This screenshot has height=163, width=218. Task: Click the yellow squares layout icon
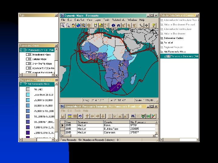click(101, 25)
